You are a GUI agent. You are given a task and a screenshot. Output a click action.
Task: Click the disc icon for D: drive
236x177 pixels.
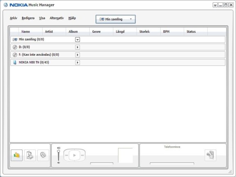tap(15, 47)
